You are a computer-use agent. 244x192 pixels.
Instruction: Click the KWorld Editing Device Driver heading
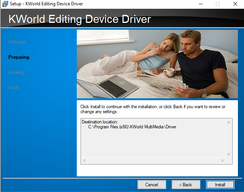tap(79, 19)
